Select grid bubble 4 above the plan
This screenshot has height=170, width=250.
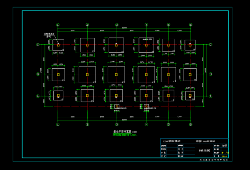(x=146, y=25)
